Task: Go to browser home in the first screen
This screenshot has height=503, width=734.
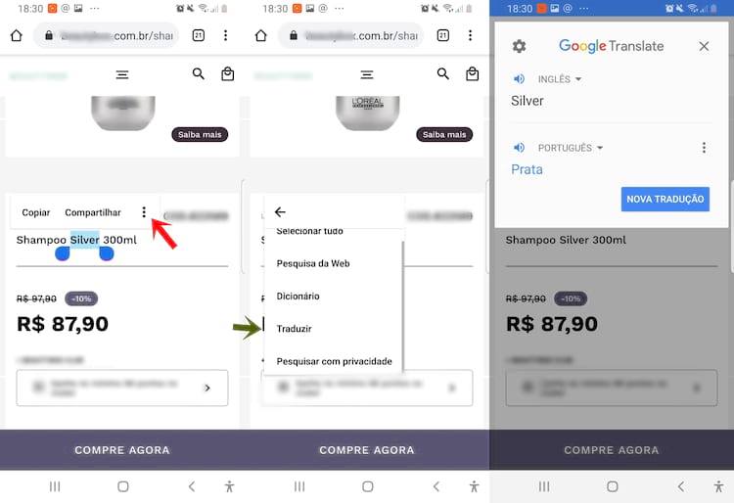Action: [x=17, y=35]
